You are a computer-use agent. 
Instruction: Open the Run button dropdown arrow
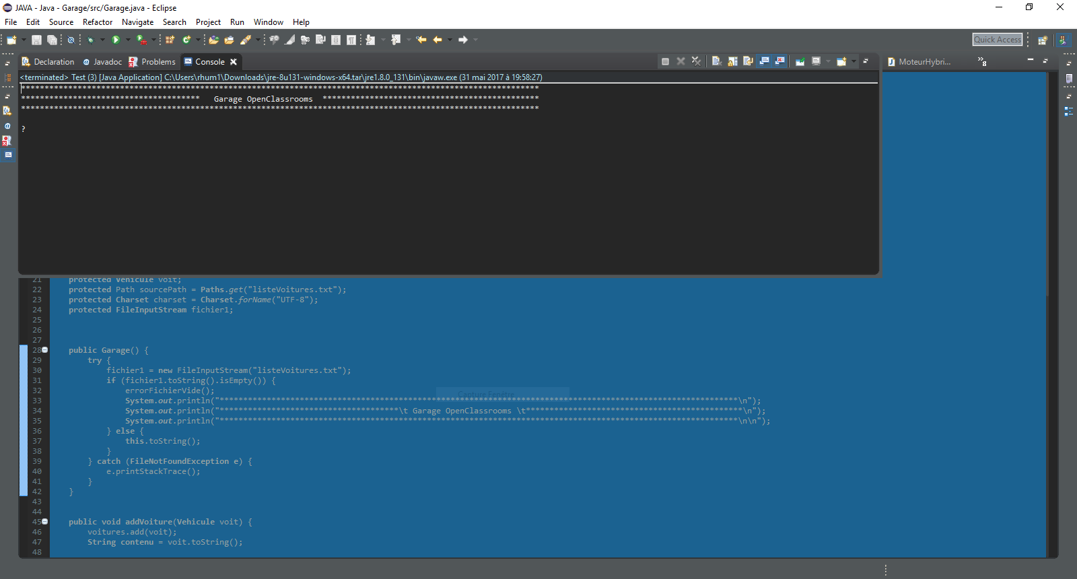point(128,40)
